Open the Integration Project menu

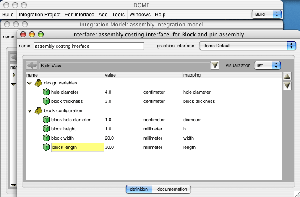tap(39, 15)
